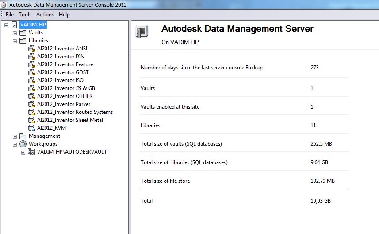Click the application icon in title bar
Image resolution: width=379 pixels, height=234 pixels.
click(x=4, y=4)
